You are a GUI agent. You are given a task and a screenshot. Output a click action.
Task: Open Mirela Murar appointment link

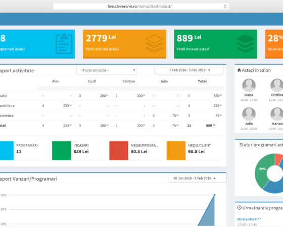pos(249,219)
